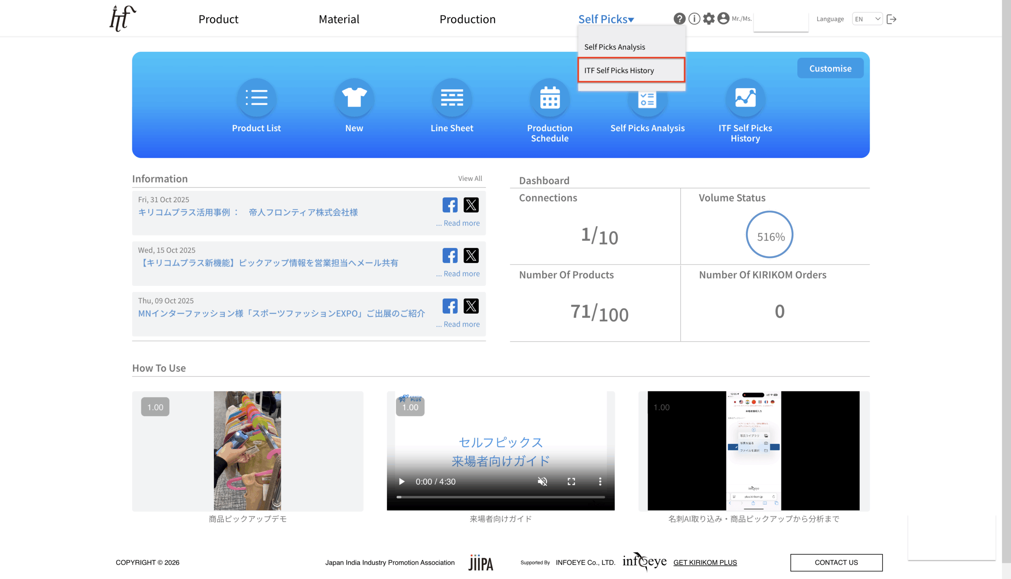Click the help question mark icon
This screenshot has width=1011, height=579.
click(679, 19)
